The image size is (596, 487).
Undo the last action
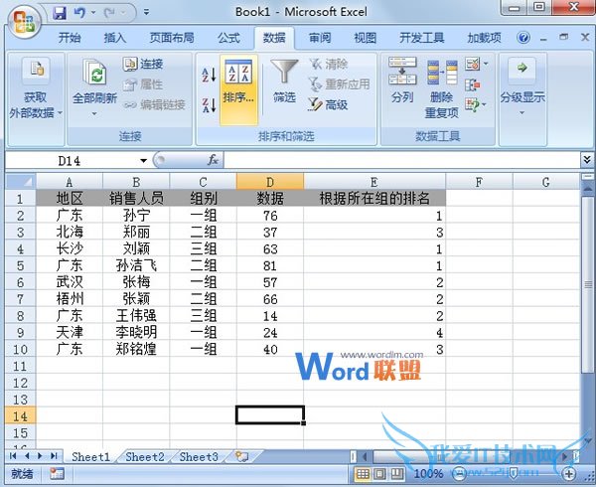pyautogui.click(x=79, y=13)
